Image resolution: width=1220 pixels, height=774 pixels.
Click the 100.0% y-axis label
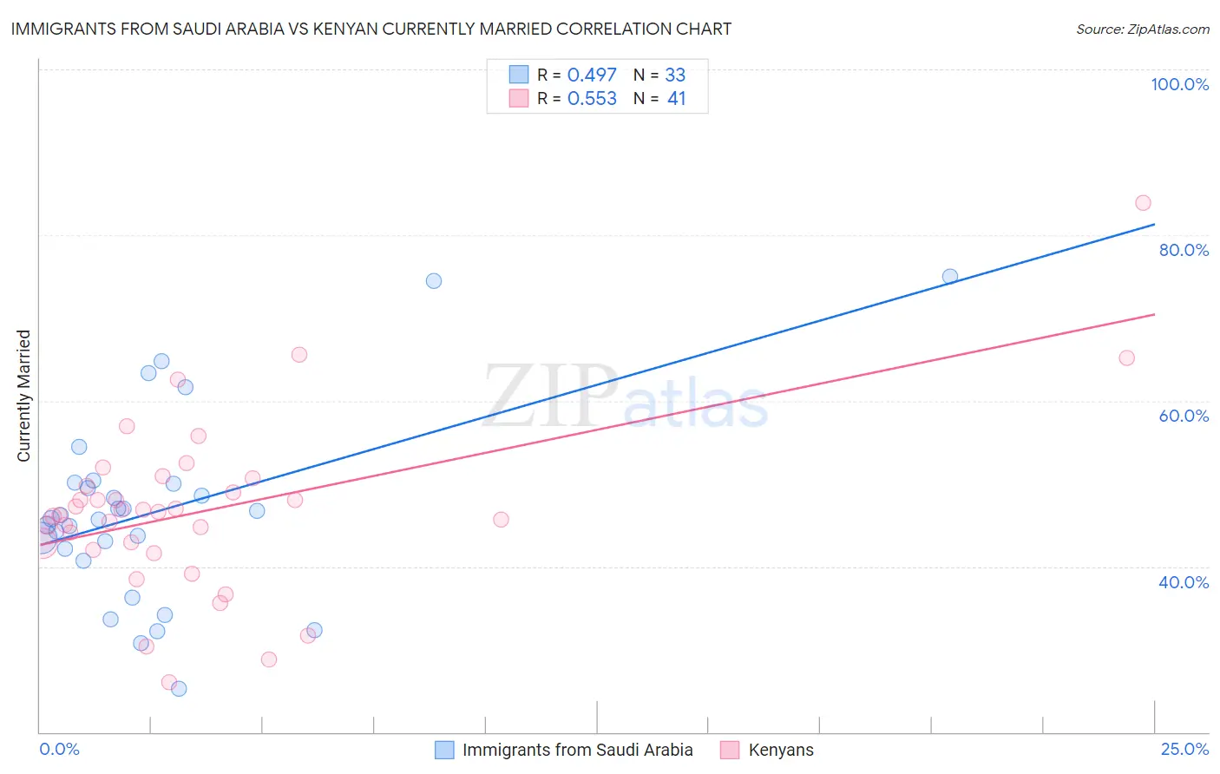tap(1179, 84)
